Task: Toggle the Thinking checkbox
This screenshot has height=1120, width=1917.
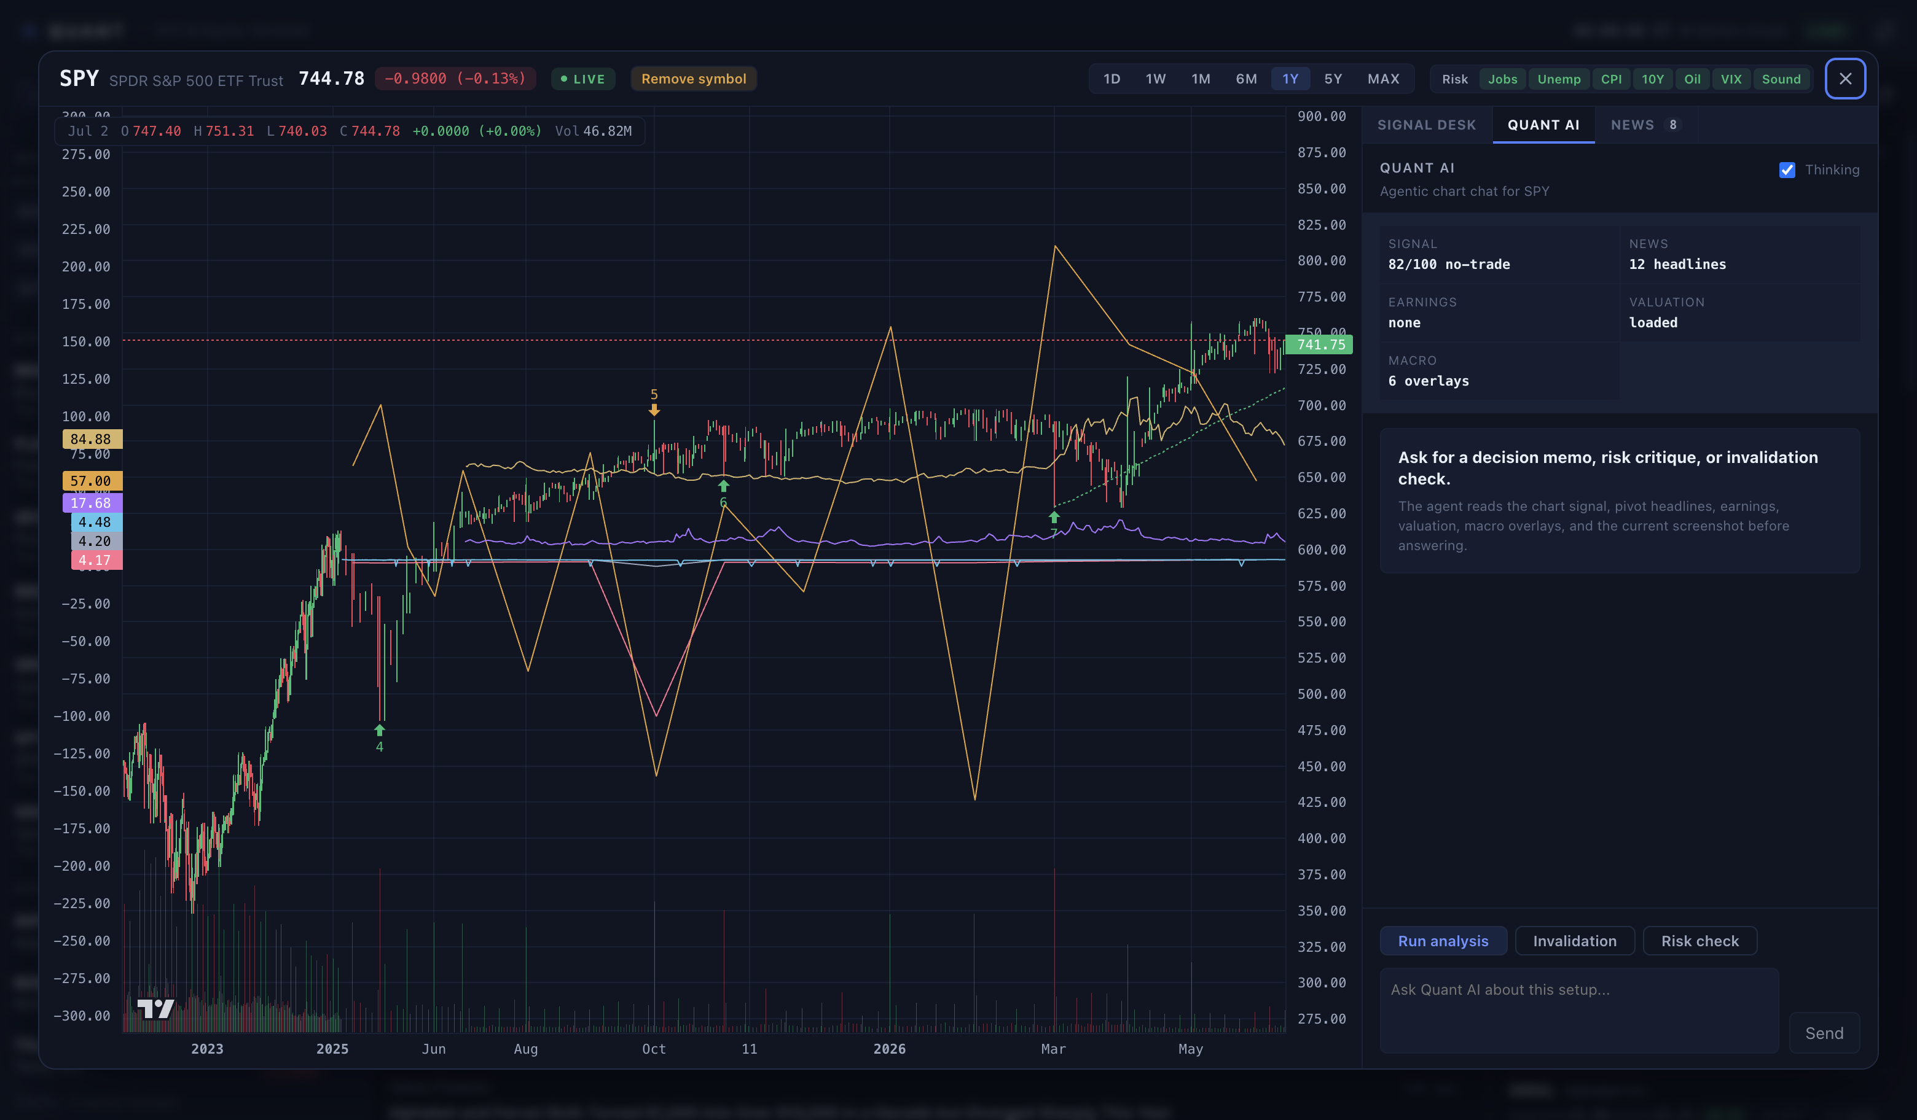Action: [x=1787, y=169]
